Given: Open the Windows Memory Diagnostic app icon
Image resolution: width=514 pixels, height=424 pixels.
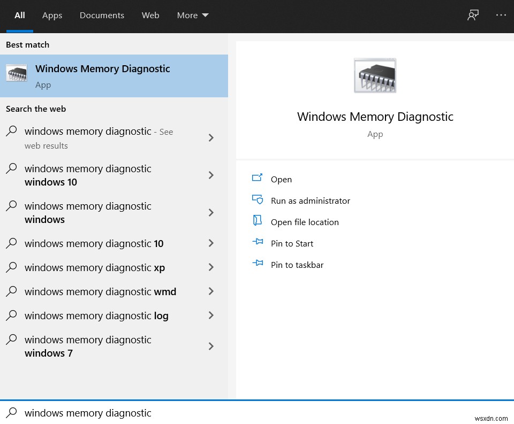Looking at the screenshot, I should pyautogui.click(x=16, y=72).
